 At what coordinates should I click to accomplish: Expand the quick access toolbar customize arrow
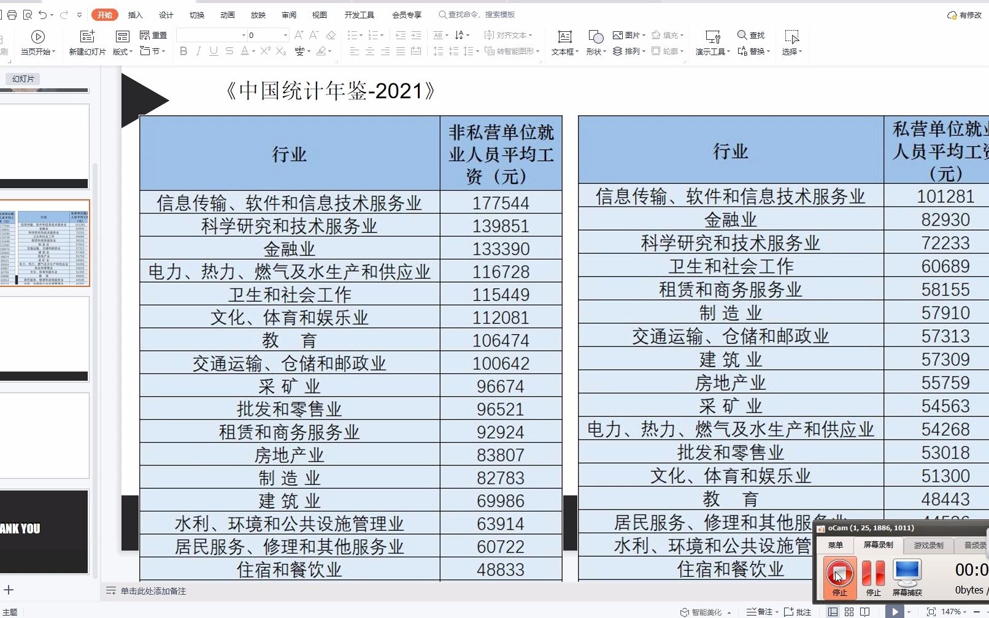80,15
